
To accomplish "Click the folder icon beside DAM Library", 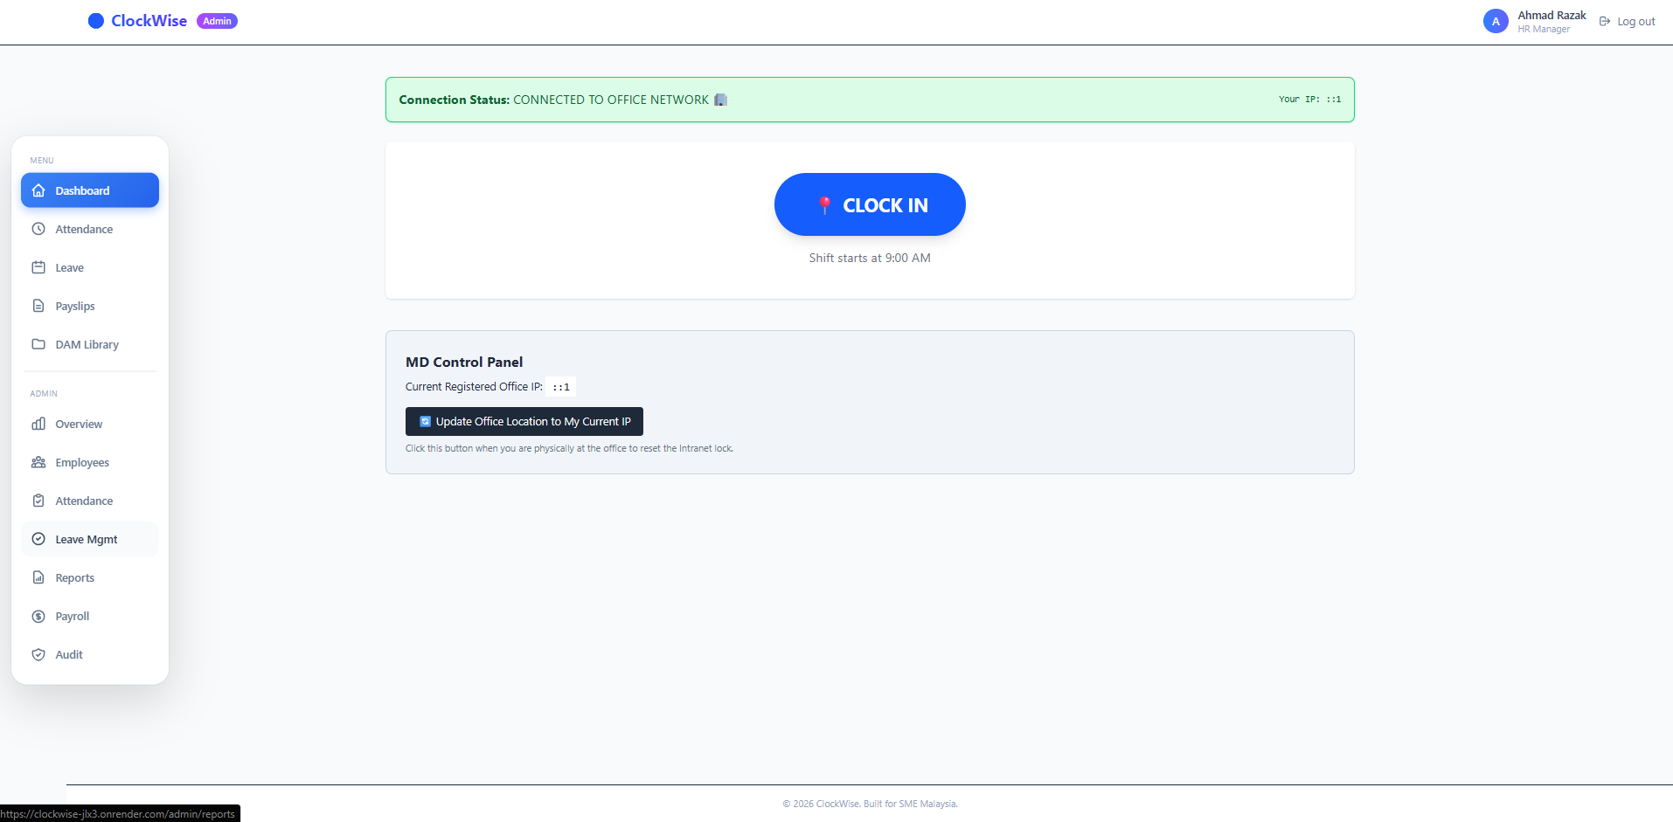I will 38,344.
